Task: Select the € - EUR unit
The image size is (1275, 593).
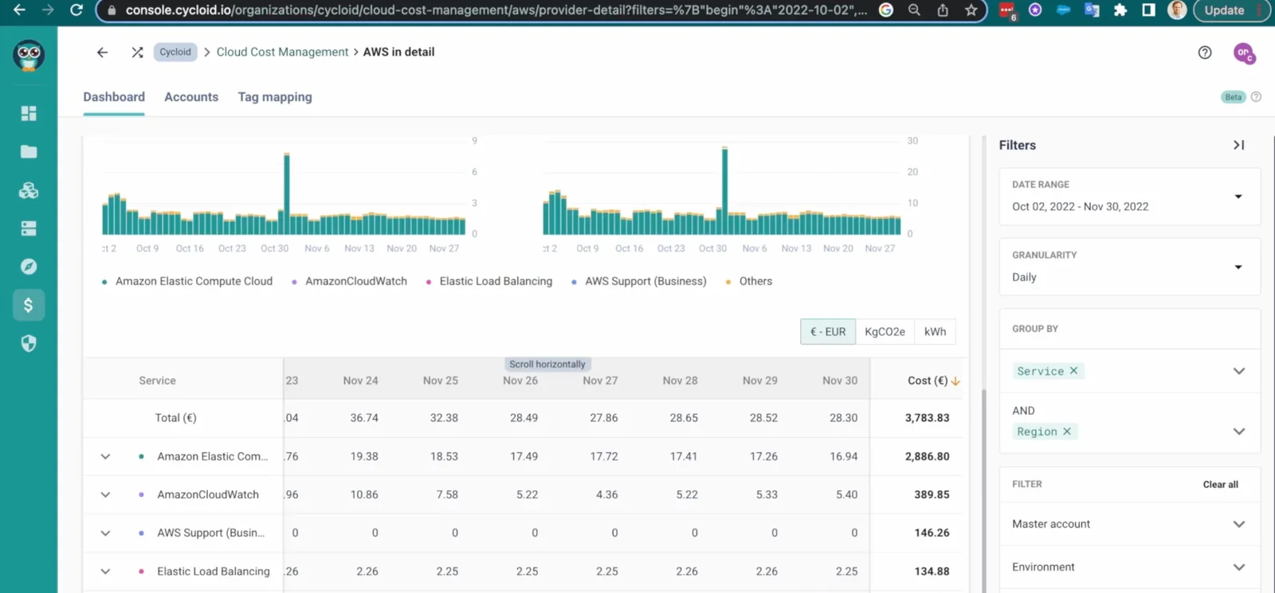Action: [x=828, y=332]
